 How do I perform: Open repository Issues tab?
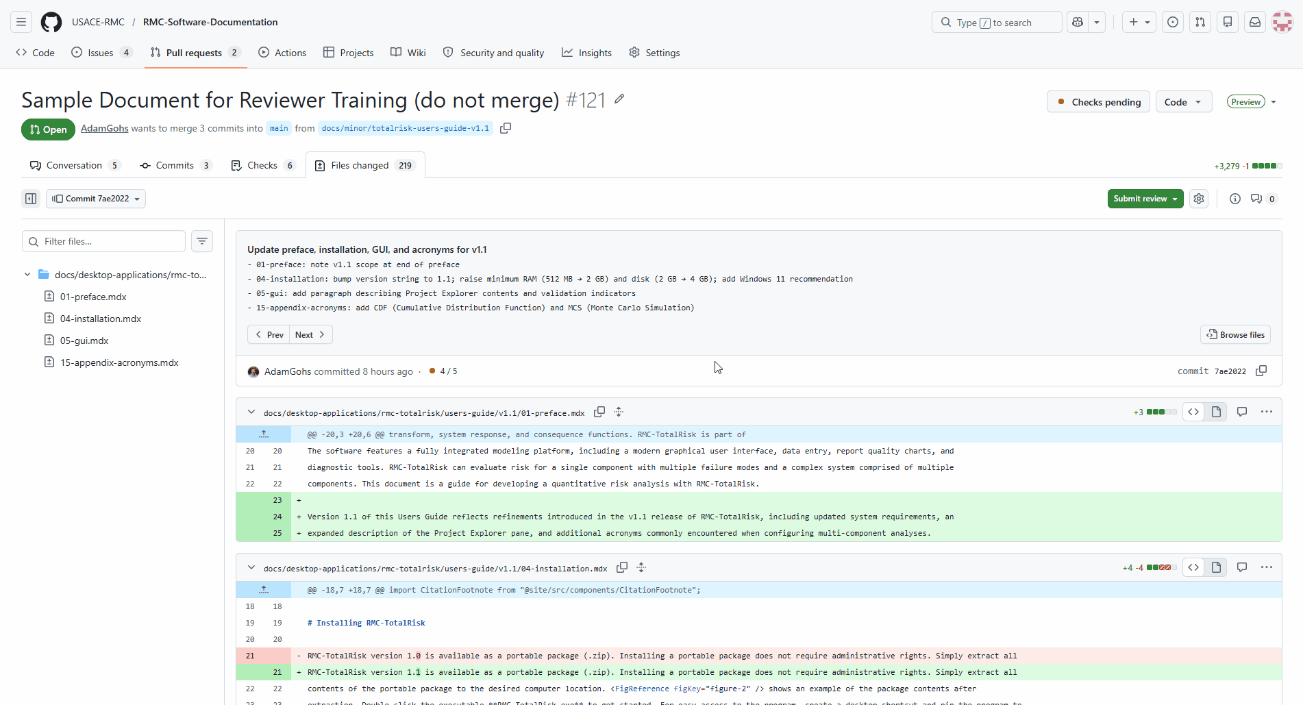point(101,53)
